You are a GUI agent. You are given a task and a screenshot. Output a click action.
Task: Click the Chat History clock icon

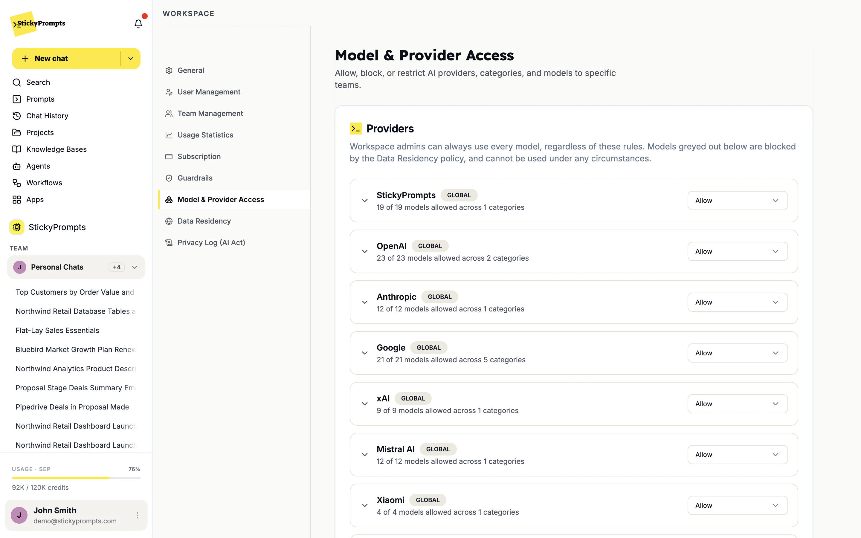point(17,116)
